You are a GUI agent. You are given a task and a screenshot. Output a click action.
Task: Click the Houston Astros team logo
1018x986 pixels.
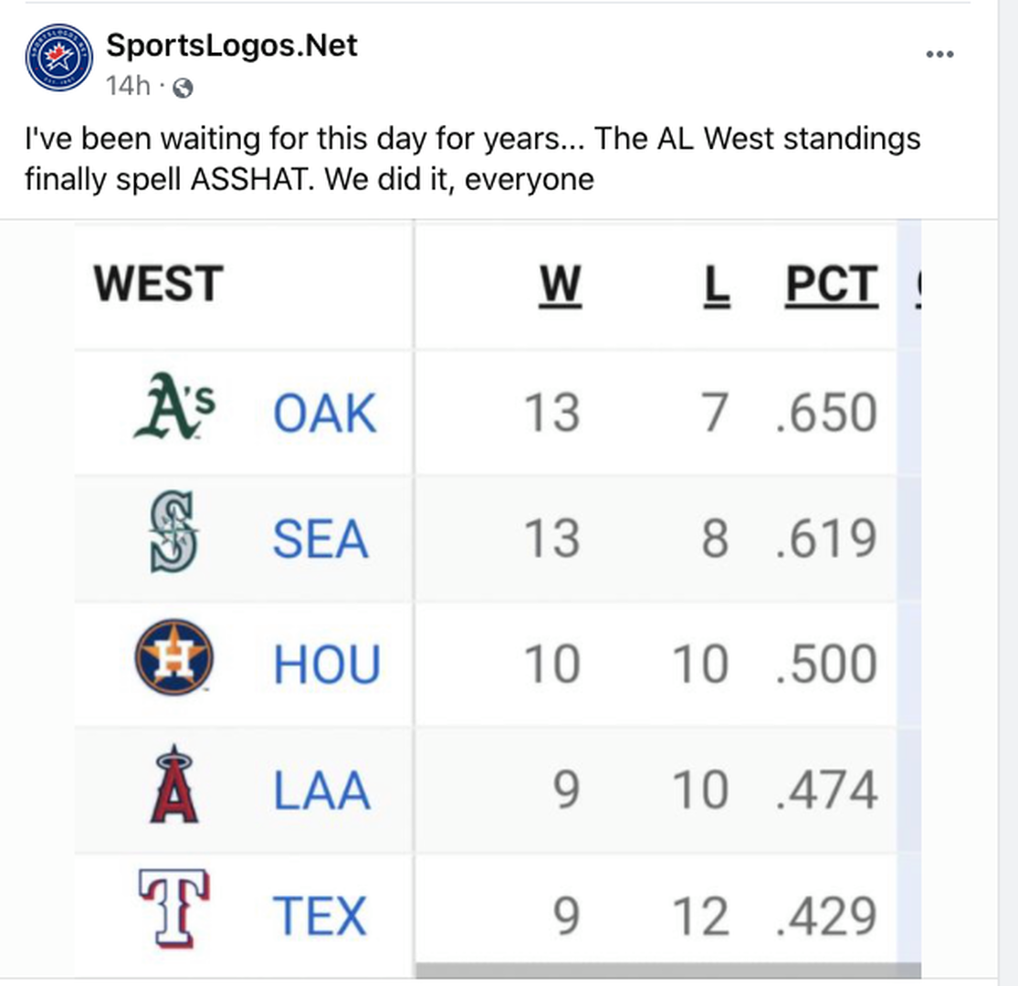coord(174,657)
